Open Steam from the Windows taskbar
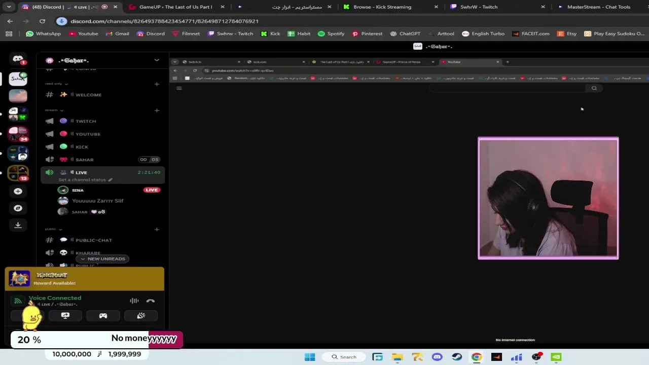 point(457,357)
